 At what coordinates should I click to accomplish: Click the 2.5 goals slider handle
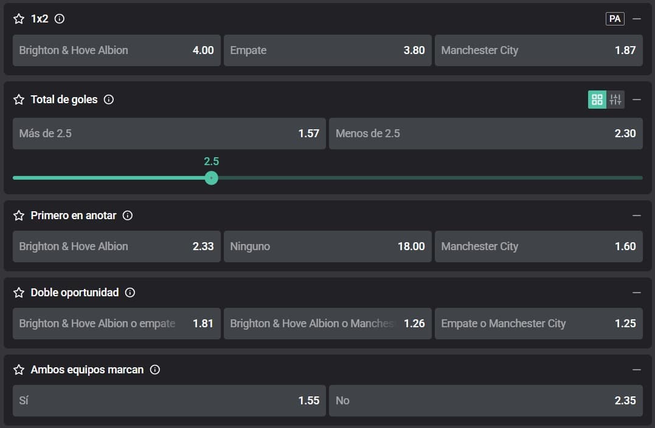[211, 178]
